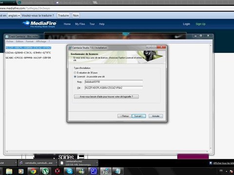
Task: Click the help finding software key button
Action: pos(106,97)
